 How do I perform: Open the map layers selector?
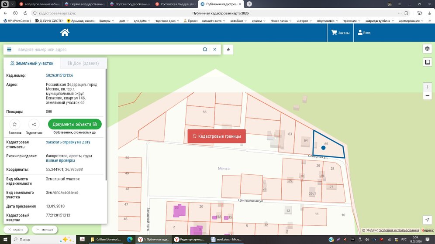click(427, 49)
